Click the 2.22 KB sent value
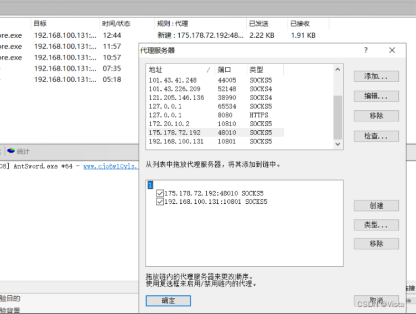Screen dimensions: 416x314 pyautogui.click(x=262, y=35)
